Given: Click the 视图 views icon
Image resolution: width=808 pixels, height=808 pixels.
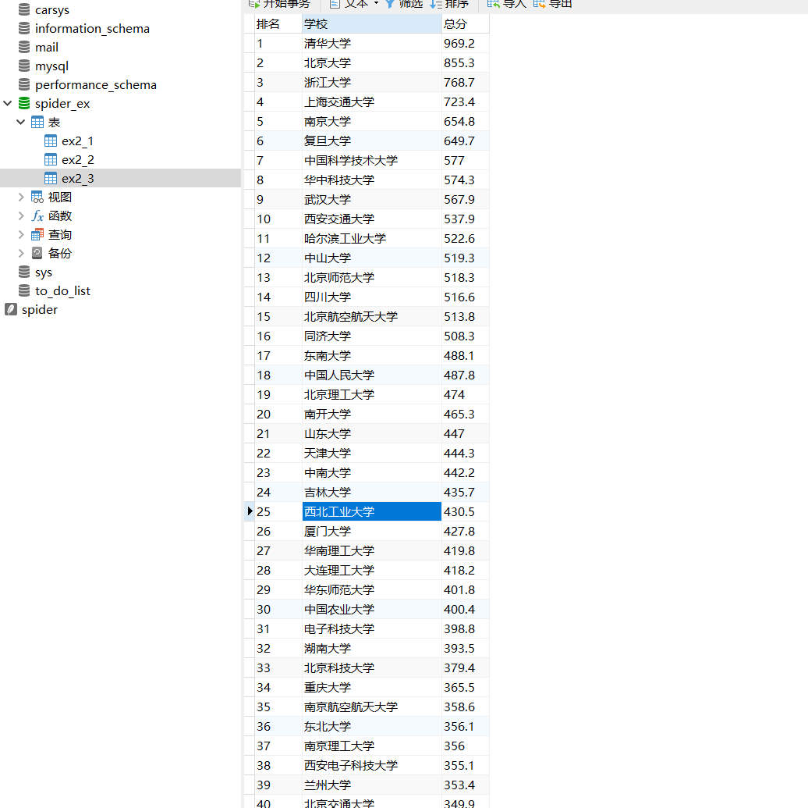Looking at the screenshot, I should [37, 197].
